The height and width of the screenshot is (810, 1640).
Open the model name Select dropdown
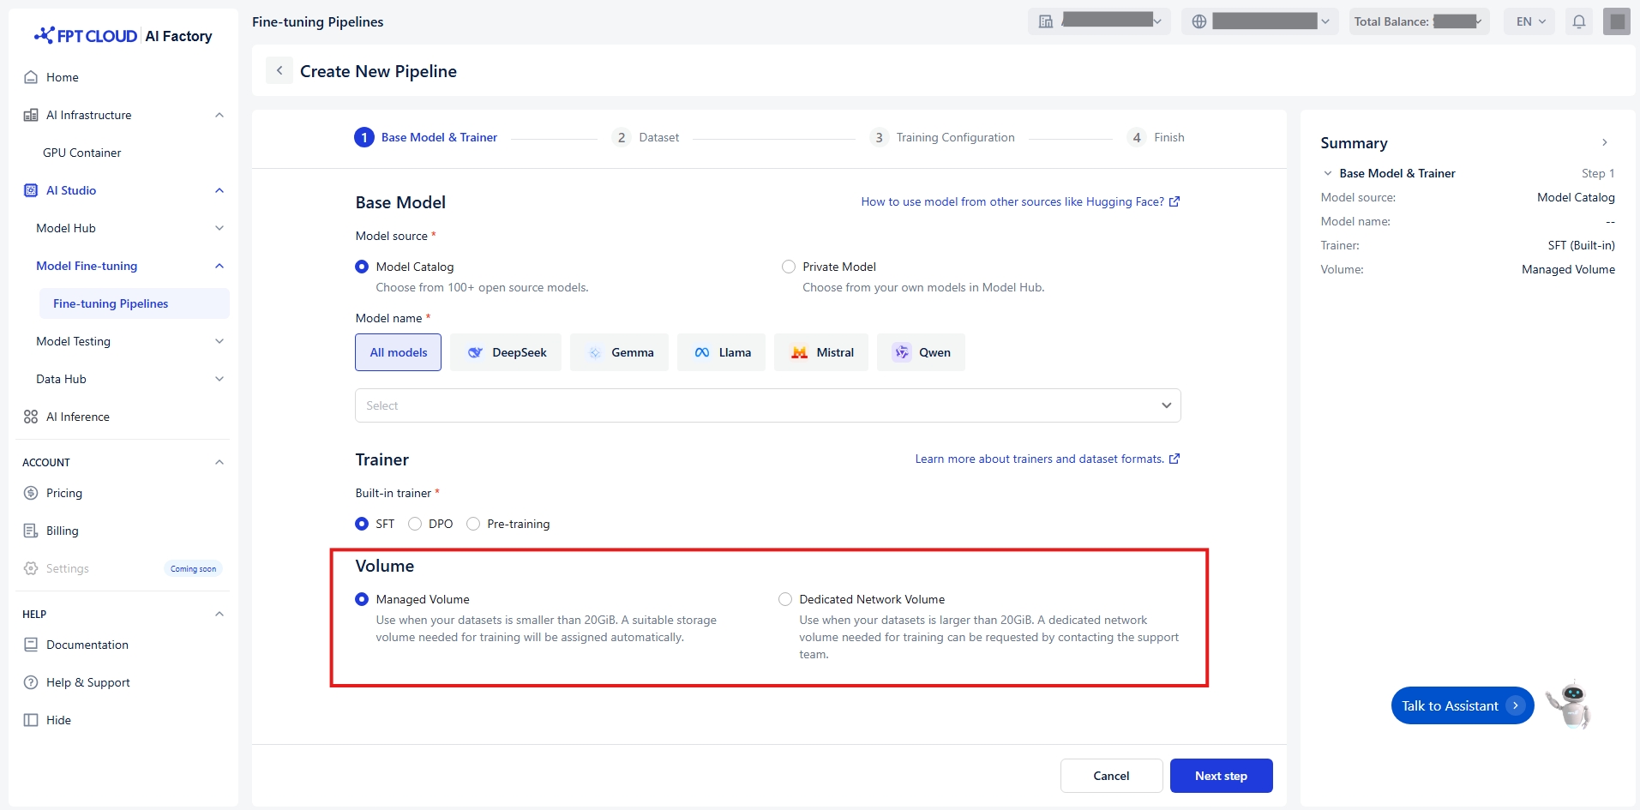click(767, 405)
